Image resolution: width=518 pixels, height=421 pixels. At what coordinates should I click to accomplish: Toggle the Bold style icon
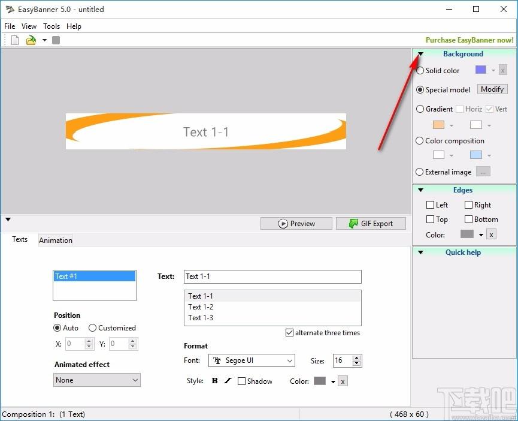(x=215, y=381)
